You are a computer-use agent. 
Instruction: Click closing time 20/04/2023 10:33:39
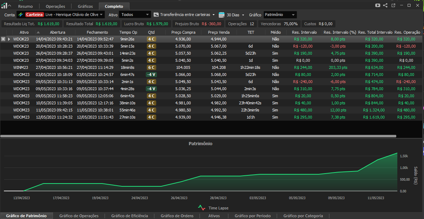[95, 46]
